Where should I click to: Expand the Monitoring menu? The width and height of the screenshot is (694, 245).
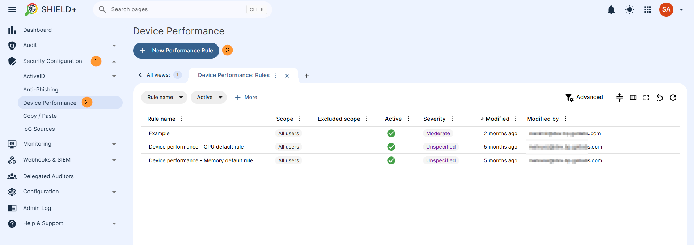point(114,144)
